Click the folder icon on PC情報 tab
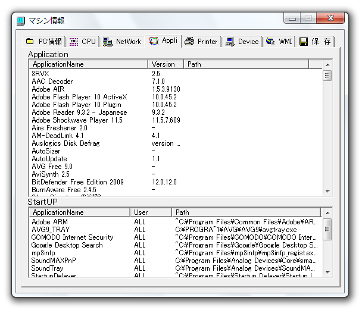The image size is (362, 310). [30, 41]
